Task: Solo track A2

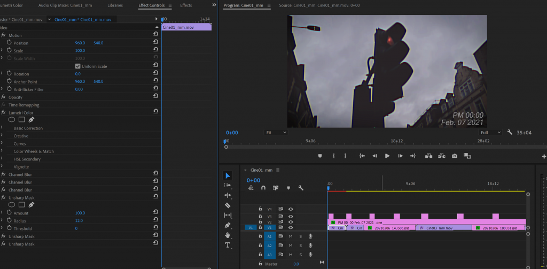Action: (x=301, y=245)
